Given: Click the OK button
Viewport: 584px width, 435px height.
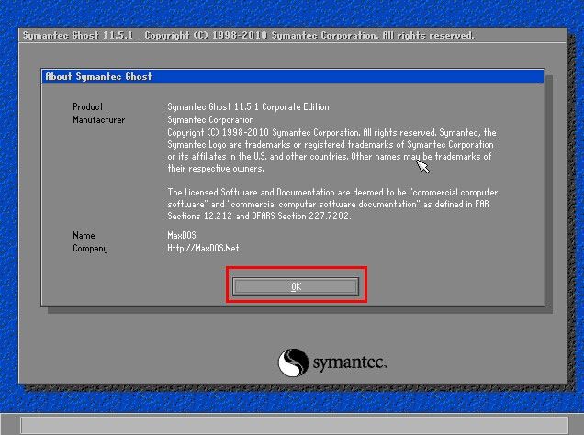Looking at the screenshot, I should pyautogui.click(x=296, y=286).
